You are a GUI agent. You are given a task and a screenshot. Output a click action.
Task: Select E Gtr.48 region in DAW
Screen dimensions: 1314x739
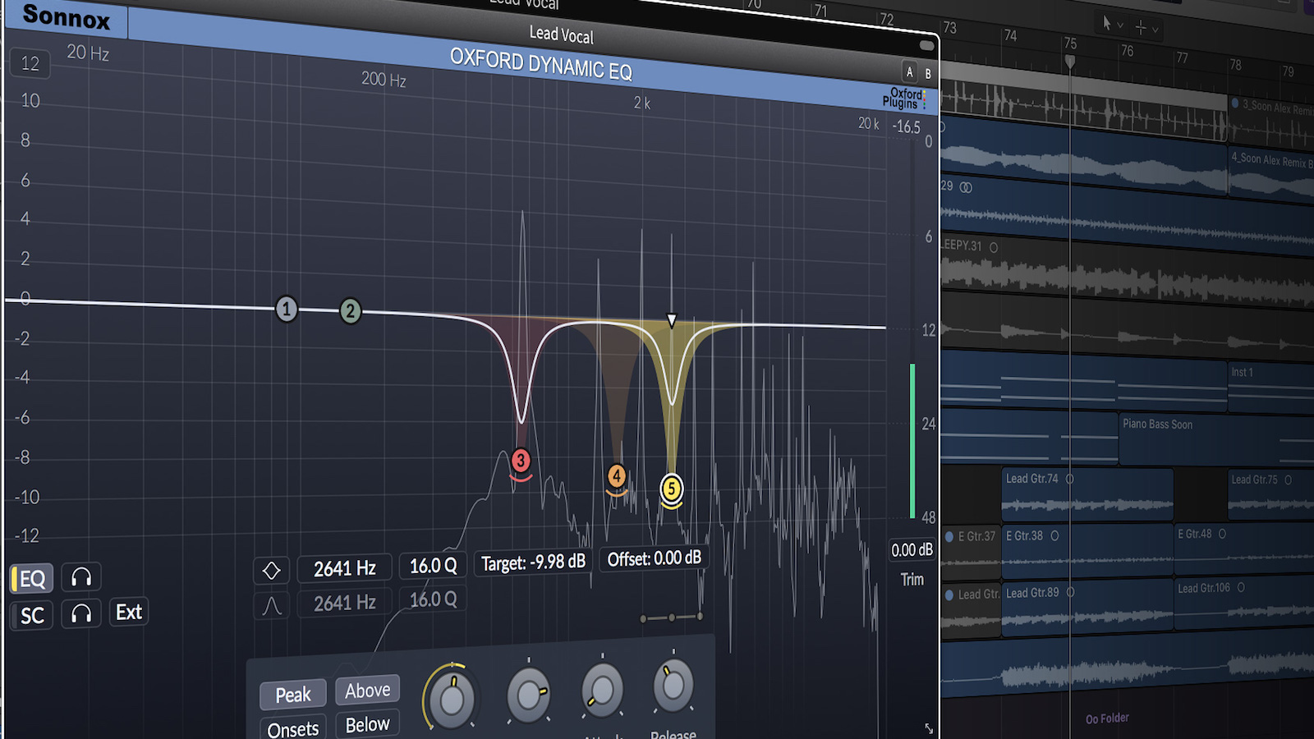(1243, 549)
